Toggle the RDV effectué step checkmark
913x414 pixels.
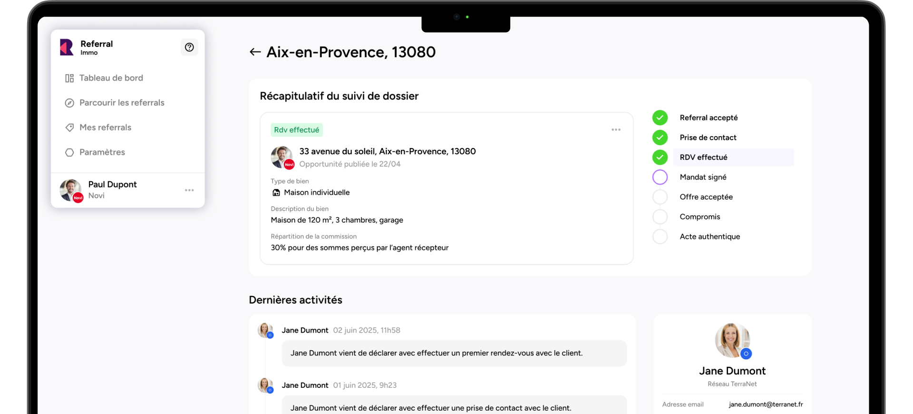point(660,157)
